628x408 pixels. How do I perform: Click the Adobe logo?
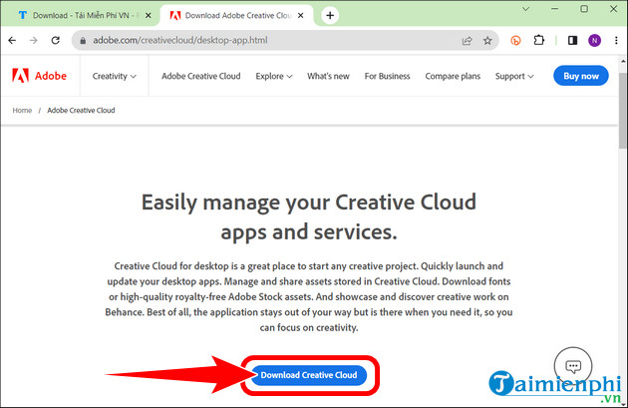39,76
